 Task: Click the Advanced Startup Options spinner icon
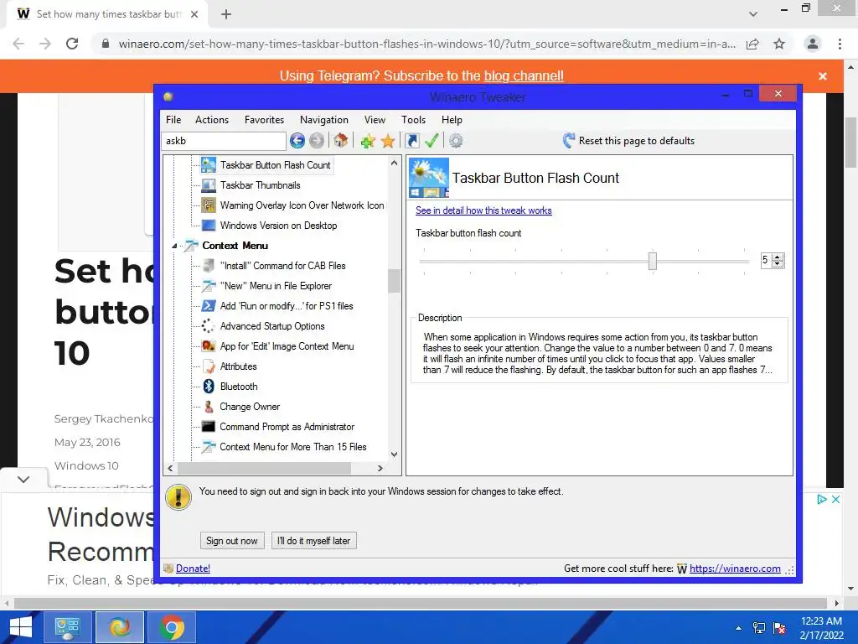pos(209,326)
